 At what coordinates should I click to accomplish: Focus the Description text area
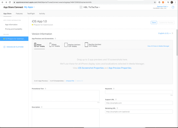66,118
